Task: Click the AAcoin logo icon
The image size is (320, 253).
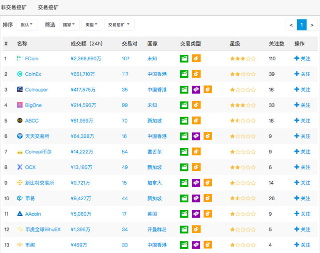Action: click(19, 214)
